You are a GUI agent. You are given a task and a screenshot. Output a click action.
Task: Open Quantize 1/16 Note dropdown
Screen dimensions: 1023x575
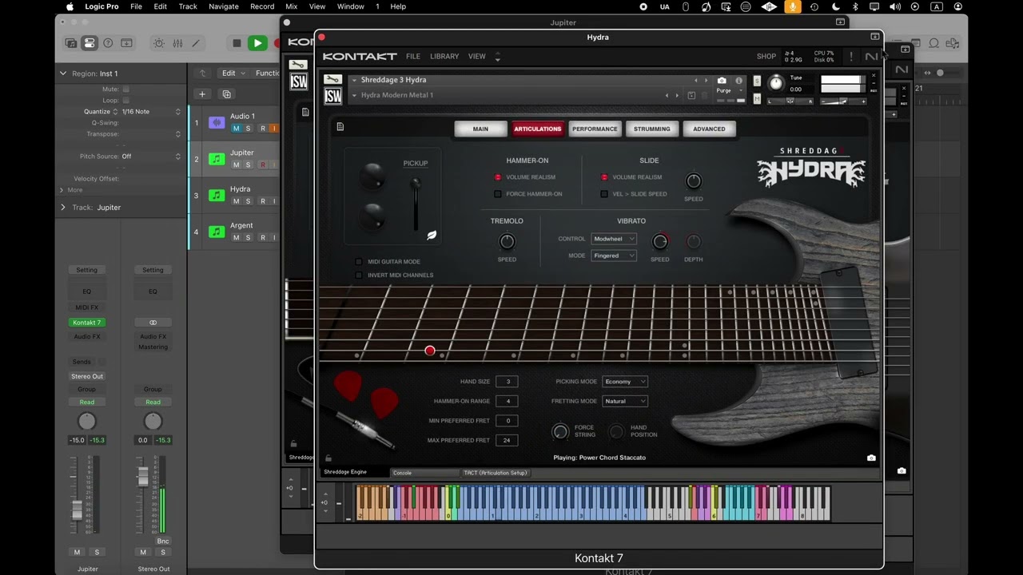151,112
